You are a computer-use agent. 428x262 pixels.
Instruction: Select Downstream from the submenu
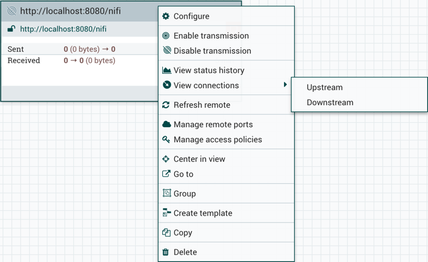click(330, 103)
